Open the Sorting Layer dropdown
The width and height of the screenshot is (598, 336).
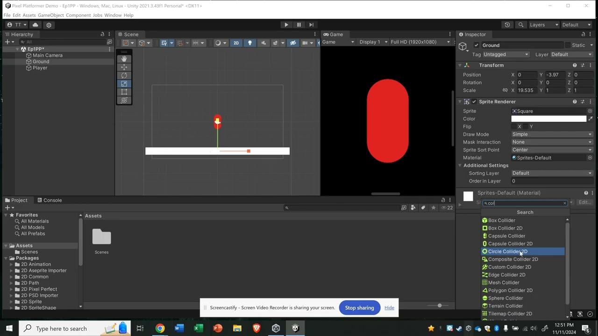pyautogui.click(x=552, y=173)
